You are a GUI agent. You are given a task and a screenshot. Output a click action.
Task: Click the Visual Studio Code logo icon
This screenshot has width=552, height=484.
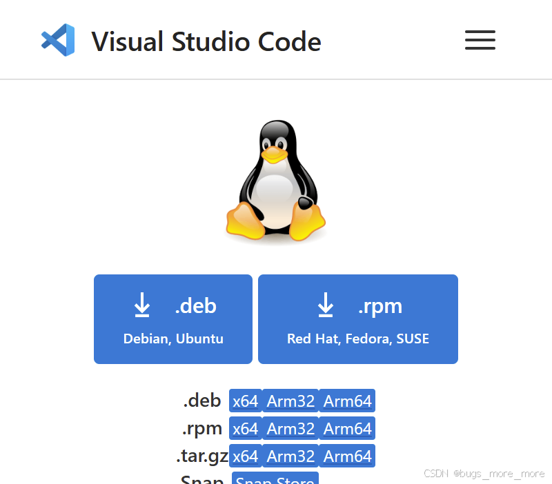click(x=58, y=40)
